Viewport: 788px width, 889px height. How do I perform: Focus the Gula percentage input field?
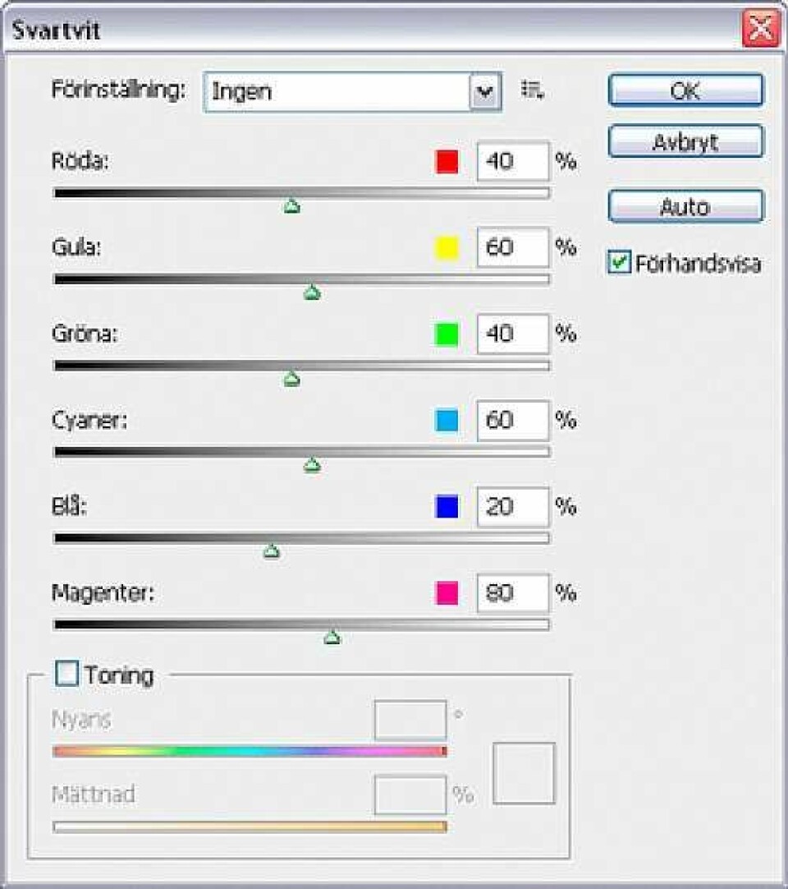513,248
